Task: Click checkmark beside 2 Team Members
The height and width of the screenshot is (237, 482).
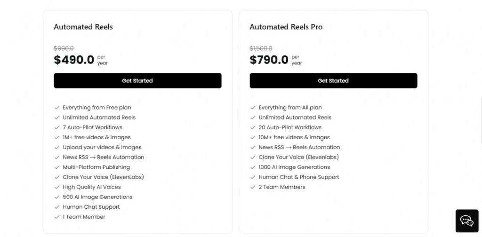Action: point(253,187)
